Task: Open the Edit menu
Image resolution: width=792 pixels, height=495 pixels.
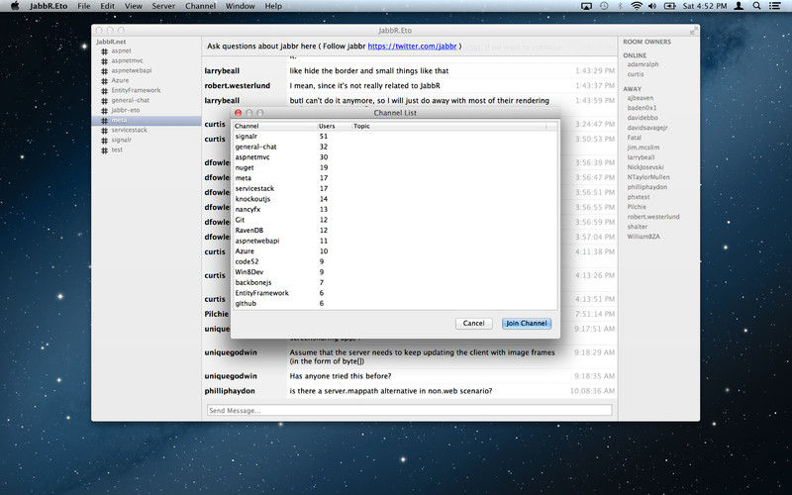Action: [x=107, y=6]
